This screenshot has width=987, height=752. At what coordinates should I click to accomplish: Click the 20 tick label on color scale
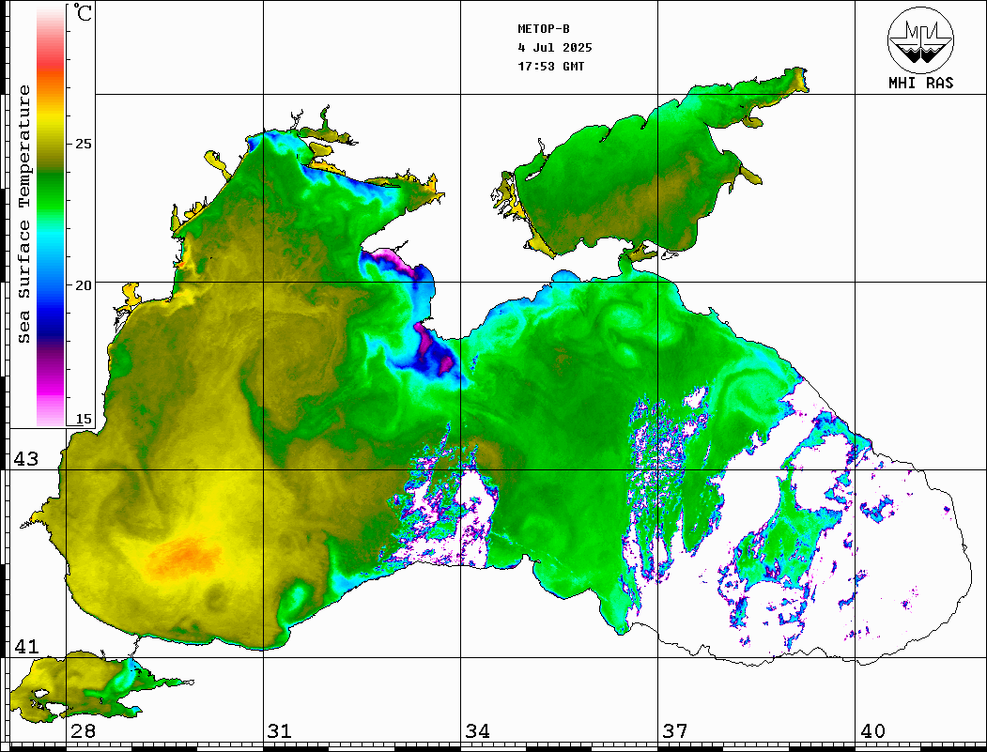pos(83,285)
